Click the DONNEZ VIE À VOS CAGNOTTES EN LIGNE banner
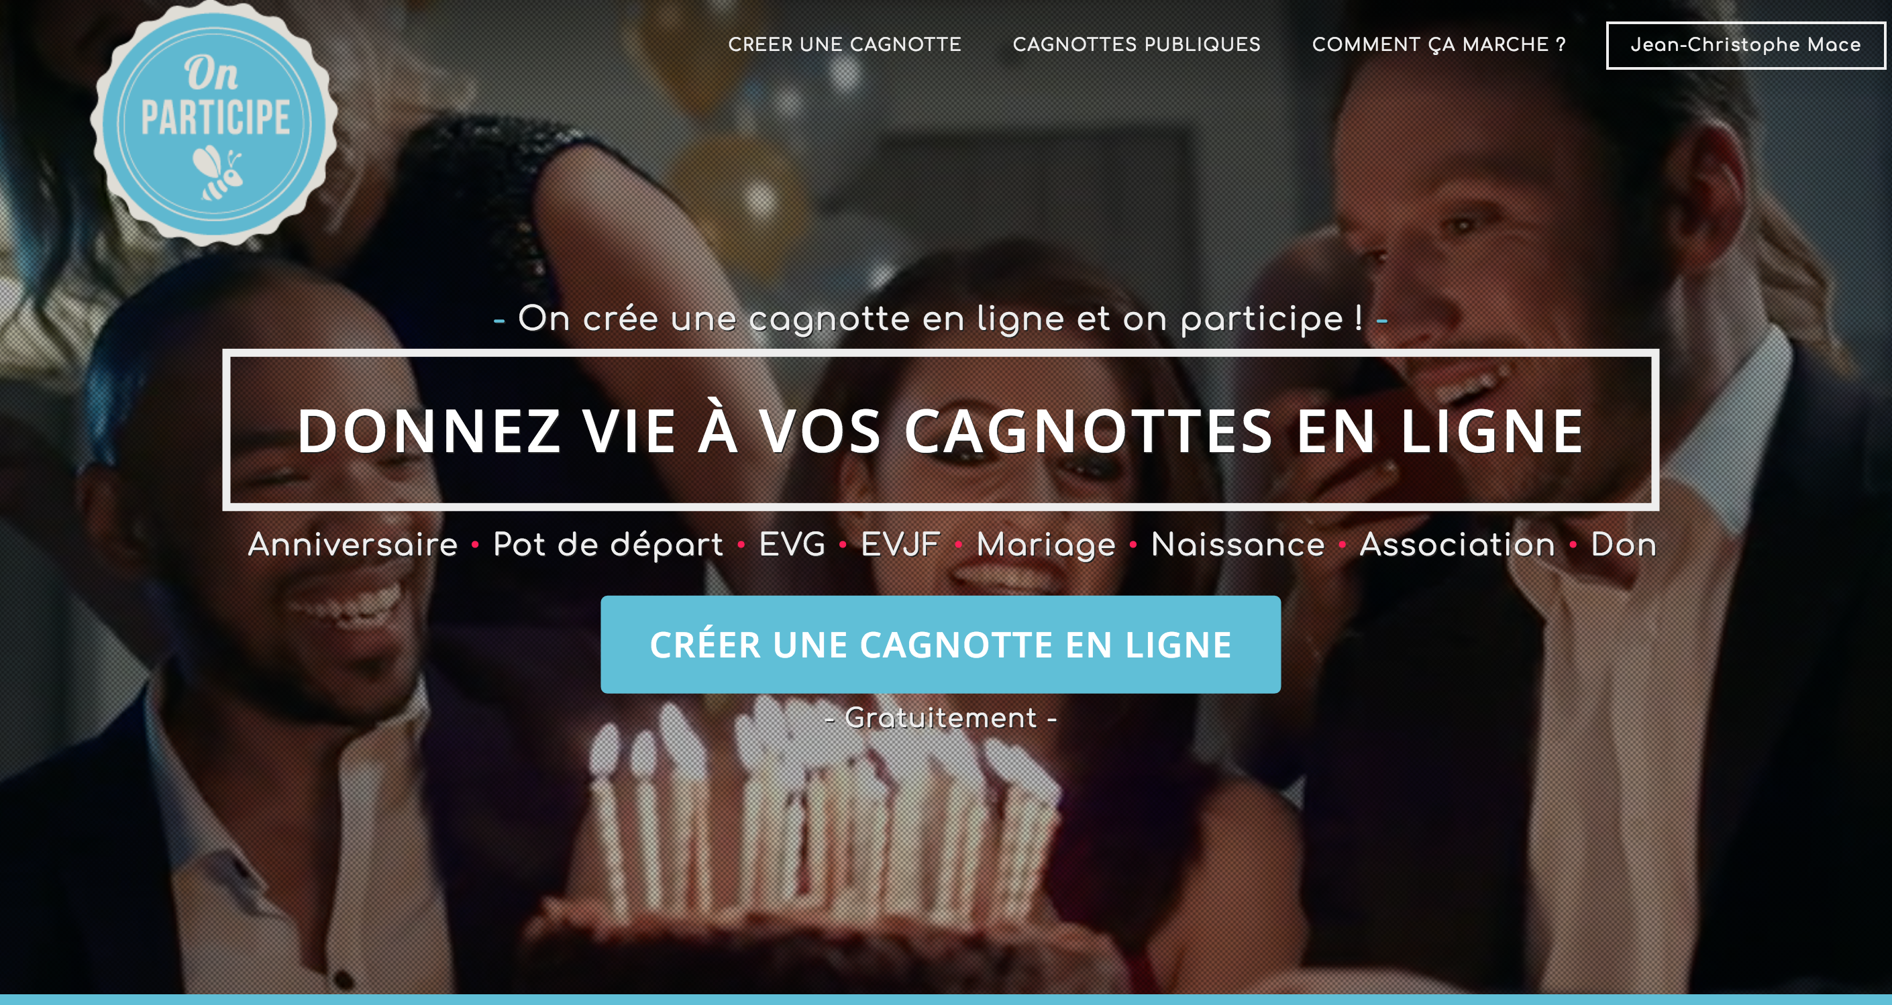The height and width of the screenshot is (1005, 1892). [940, 430]
